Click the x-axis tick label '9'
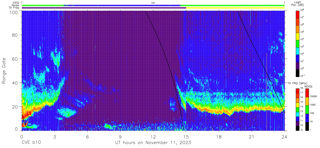The width and height of the screenshot is (320, 148). pyautogui.click(x=120, y=136)
